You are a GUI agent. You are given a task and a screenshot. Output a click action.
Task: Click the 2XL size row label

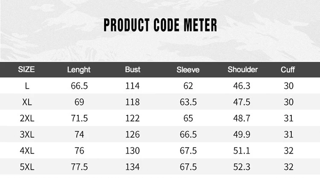pos(27,118)
